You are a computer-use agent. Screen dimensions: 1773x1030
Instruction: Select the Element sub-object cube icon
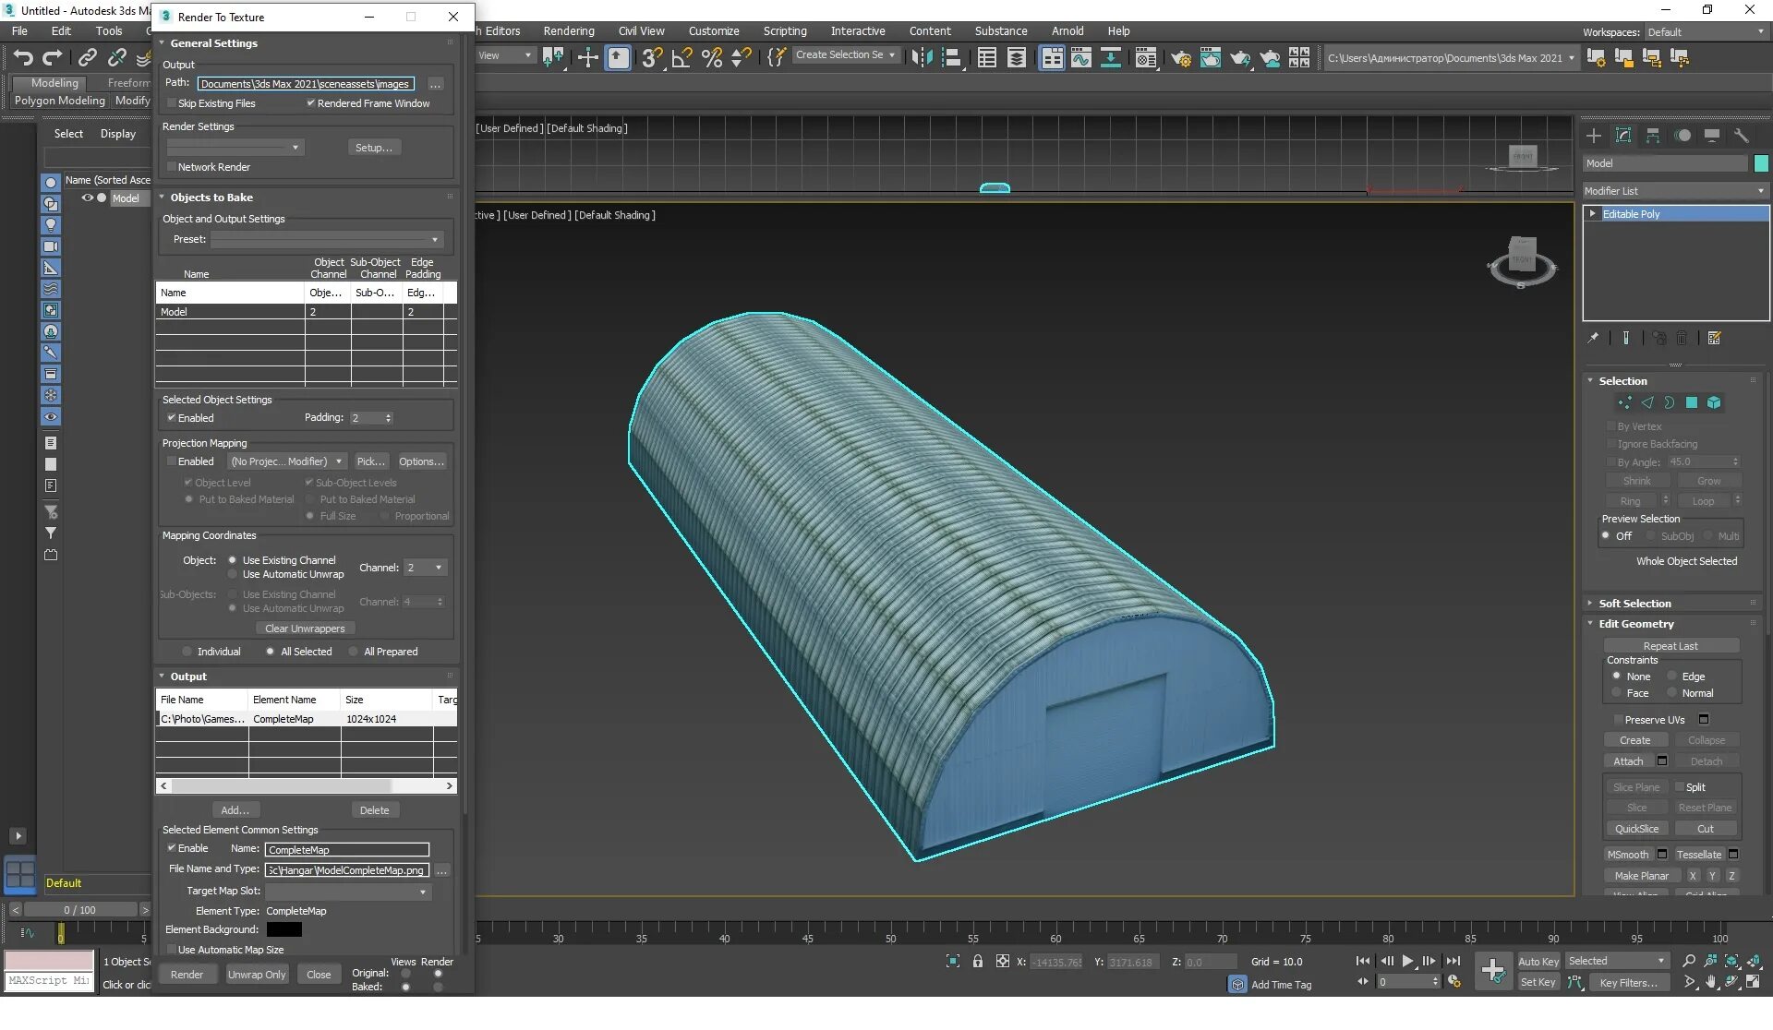pos(1714,402)
